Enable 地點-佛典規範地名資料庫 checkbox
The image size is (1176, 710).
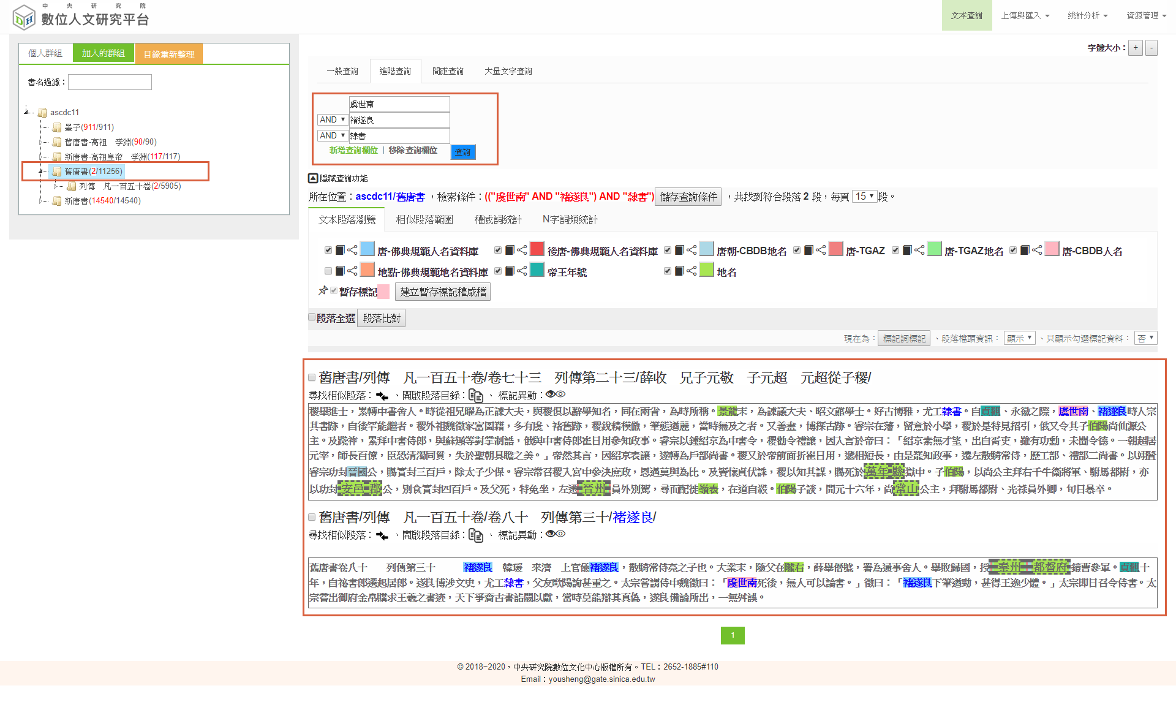tap(328, 271)
